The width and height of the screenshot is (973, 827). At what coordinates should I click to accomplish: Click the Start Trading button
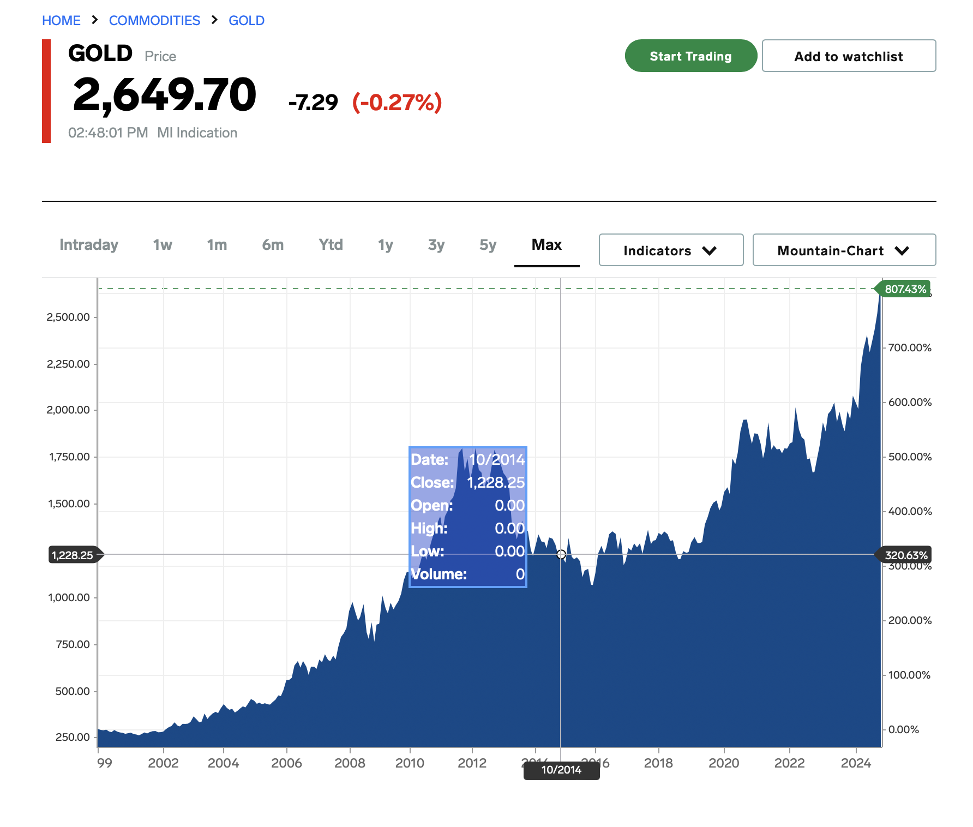pyautogui.click(x=691, y=56)
